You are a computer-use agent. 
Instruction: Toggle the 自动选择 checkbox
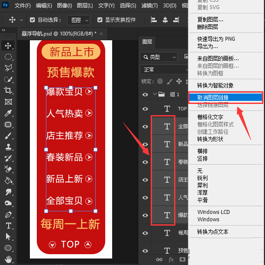[32, 20]
